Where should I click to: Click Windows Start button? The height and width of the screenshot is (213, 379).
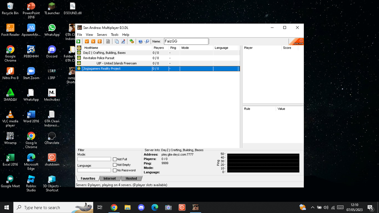click(7, 208)
